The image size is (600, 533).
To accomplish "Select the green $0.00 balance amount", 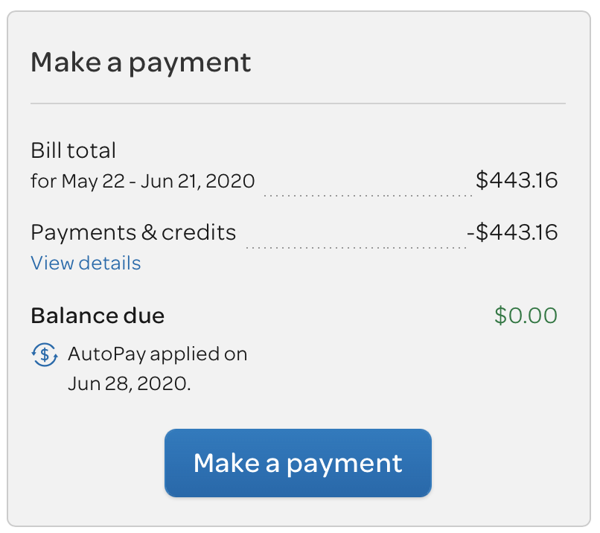I will [526, 316].
